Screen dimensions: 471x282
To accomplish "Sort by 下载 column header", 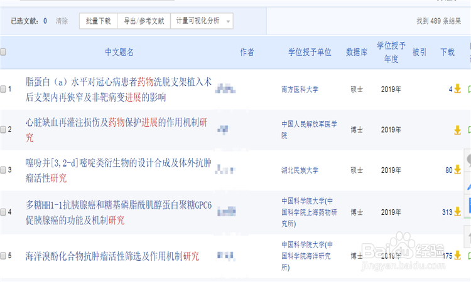I will (447, 52).
